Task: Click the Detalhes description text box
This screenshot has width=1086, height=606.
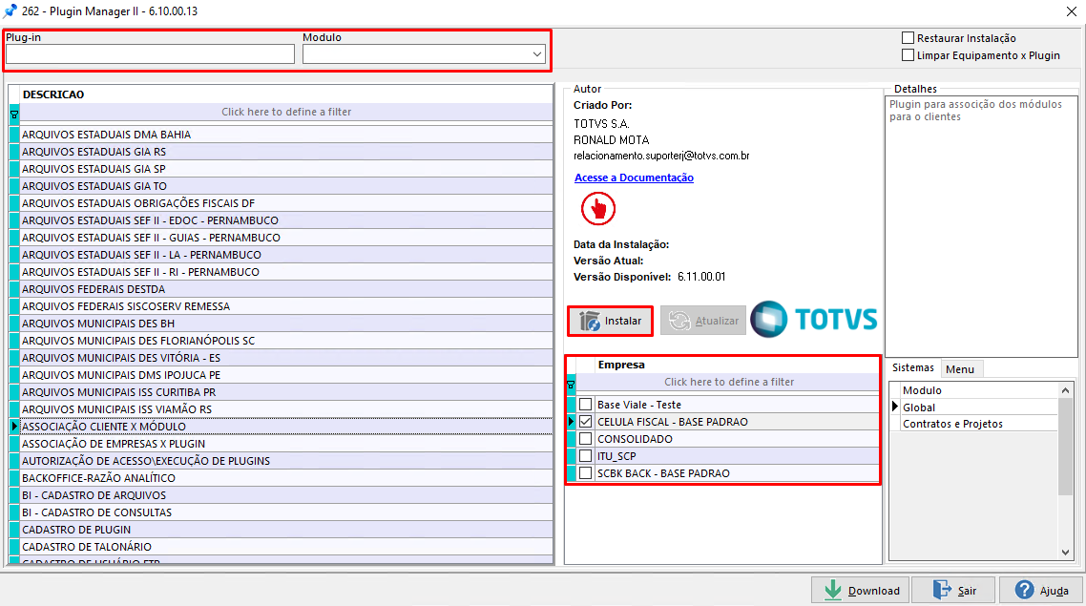Action: (981, 226)
